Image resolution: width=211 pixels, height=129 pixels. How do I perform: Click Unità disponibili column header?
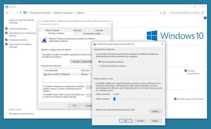(62, 70)
